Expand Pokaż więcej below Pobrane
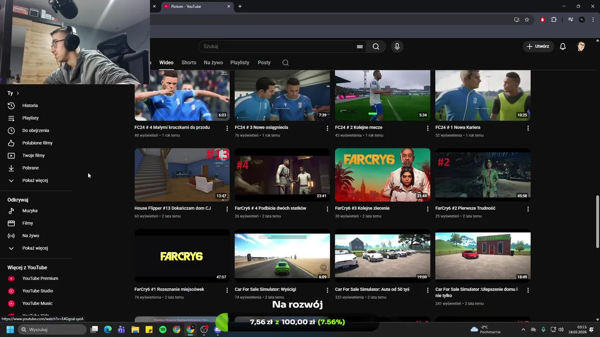 tap(35, 180)
